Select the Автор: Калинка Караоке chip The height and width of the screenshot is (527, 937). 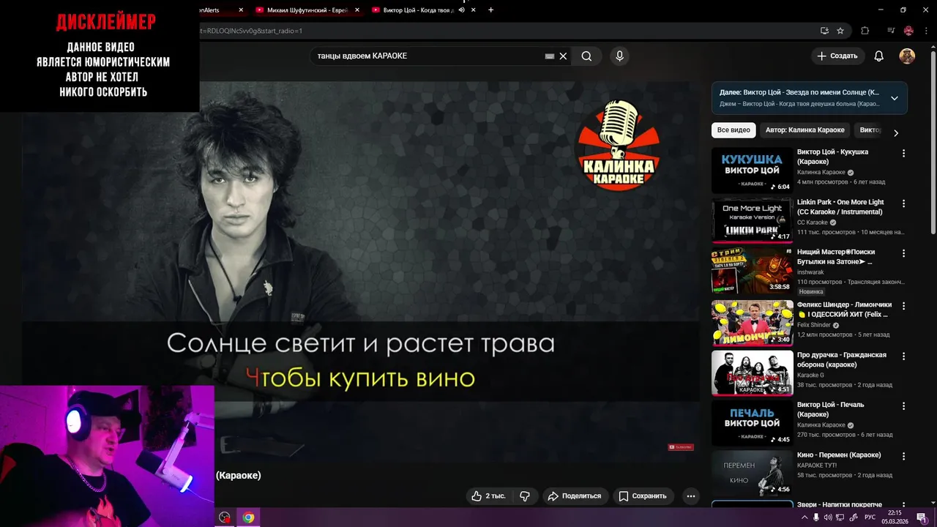pos(805,130)
